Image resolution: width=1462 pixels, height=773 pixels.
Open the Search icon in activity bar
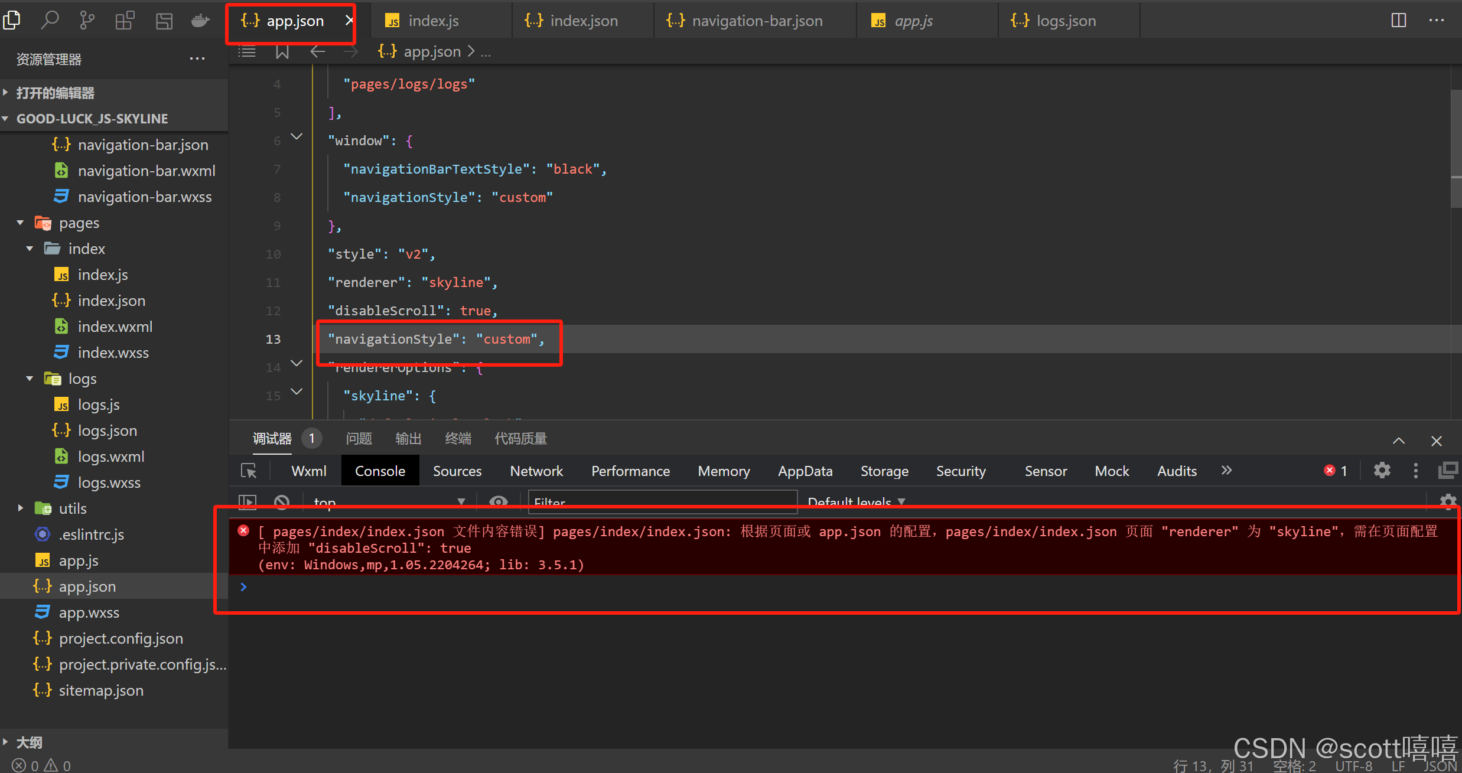click(50, 21)
